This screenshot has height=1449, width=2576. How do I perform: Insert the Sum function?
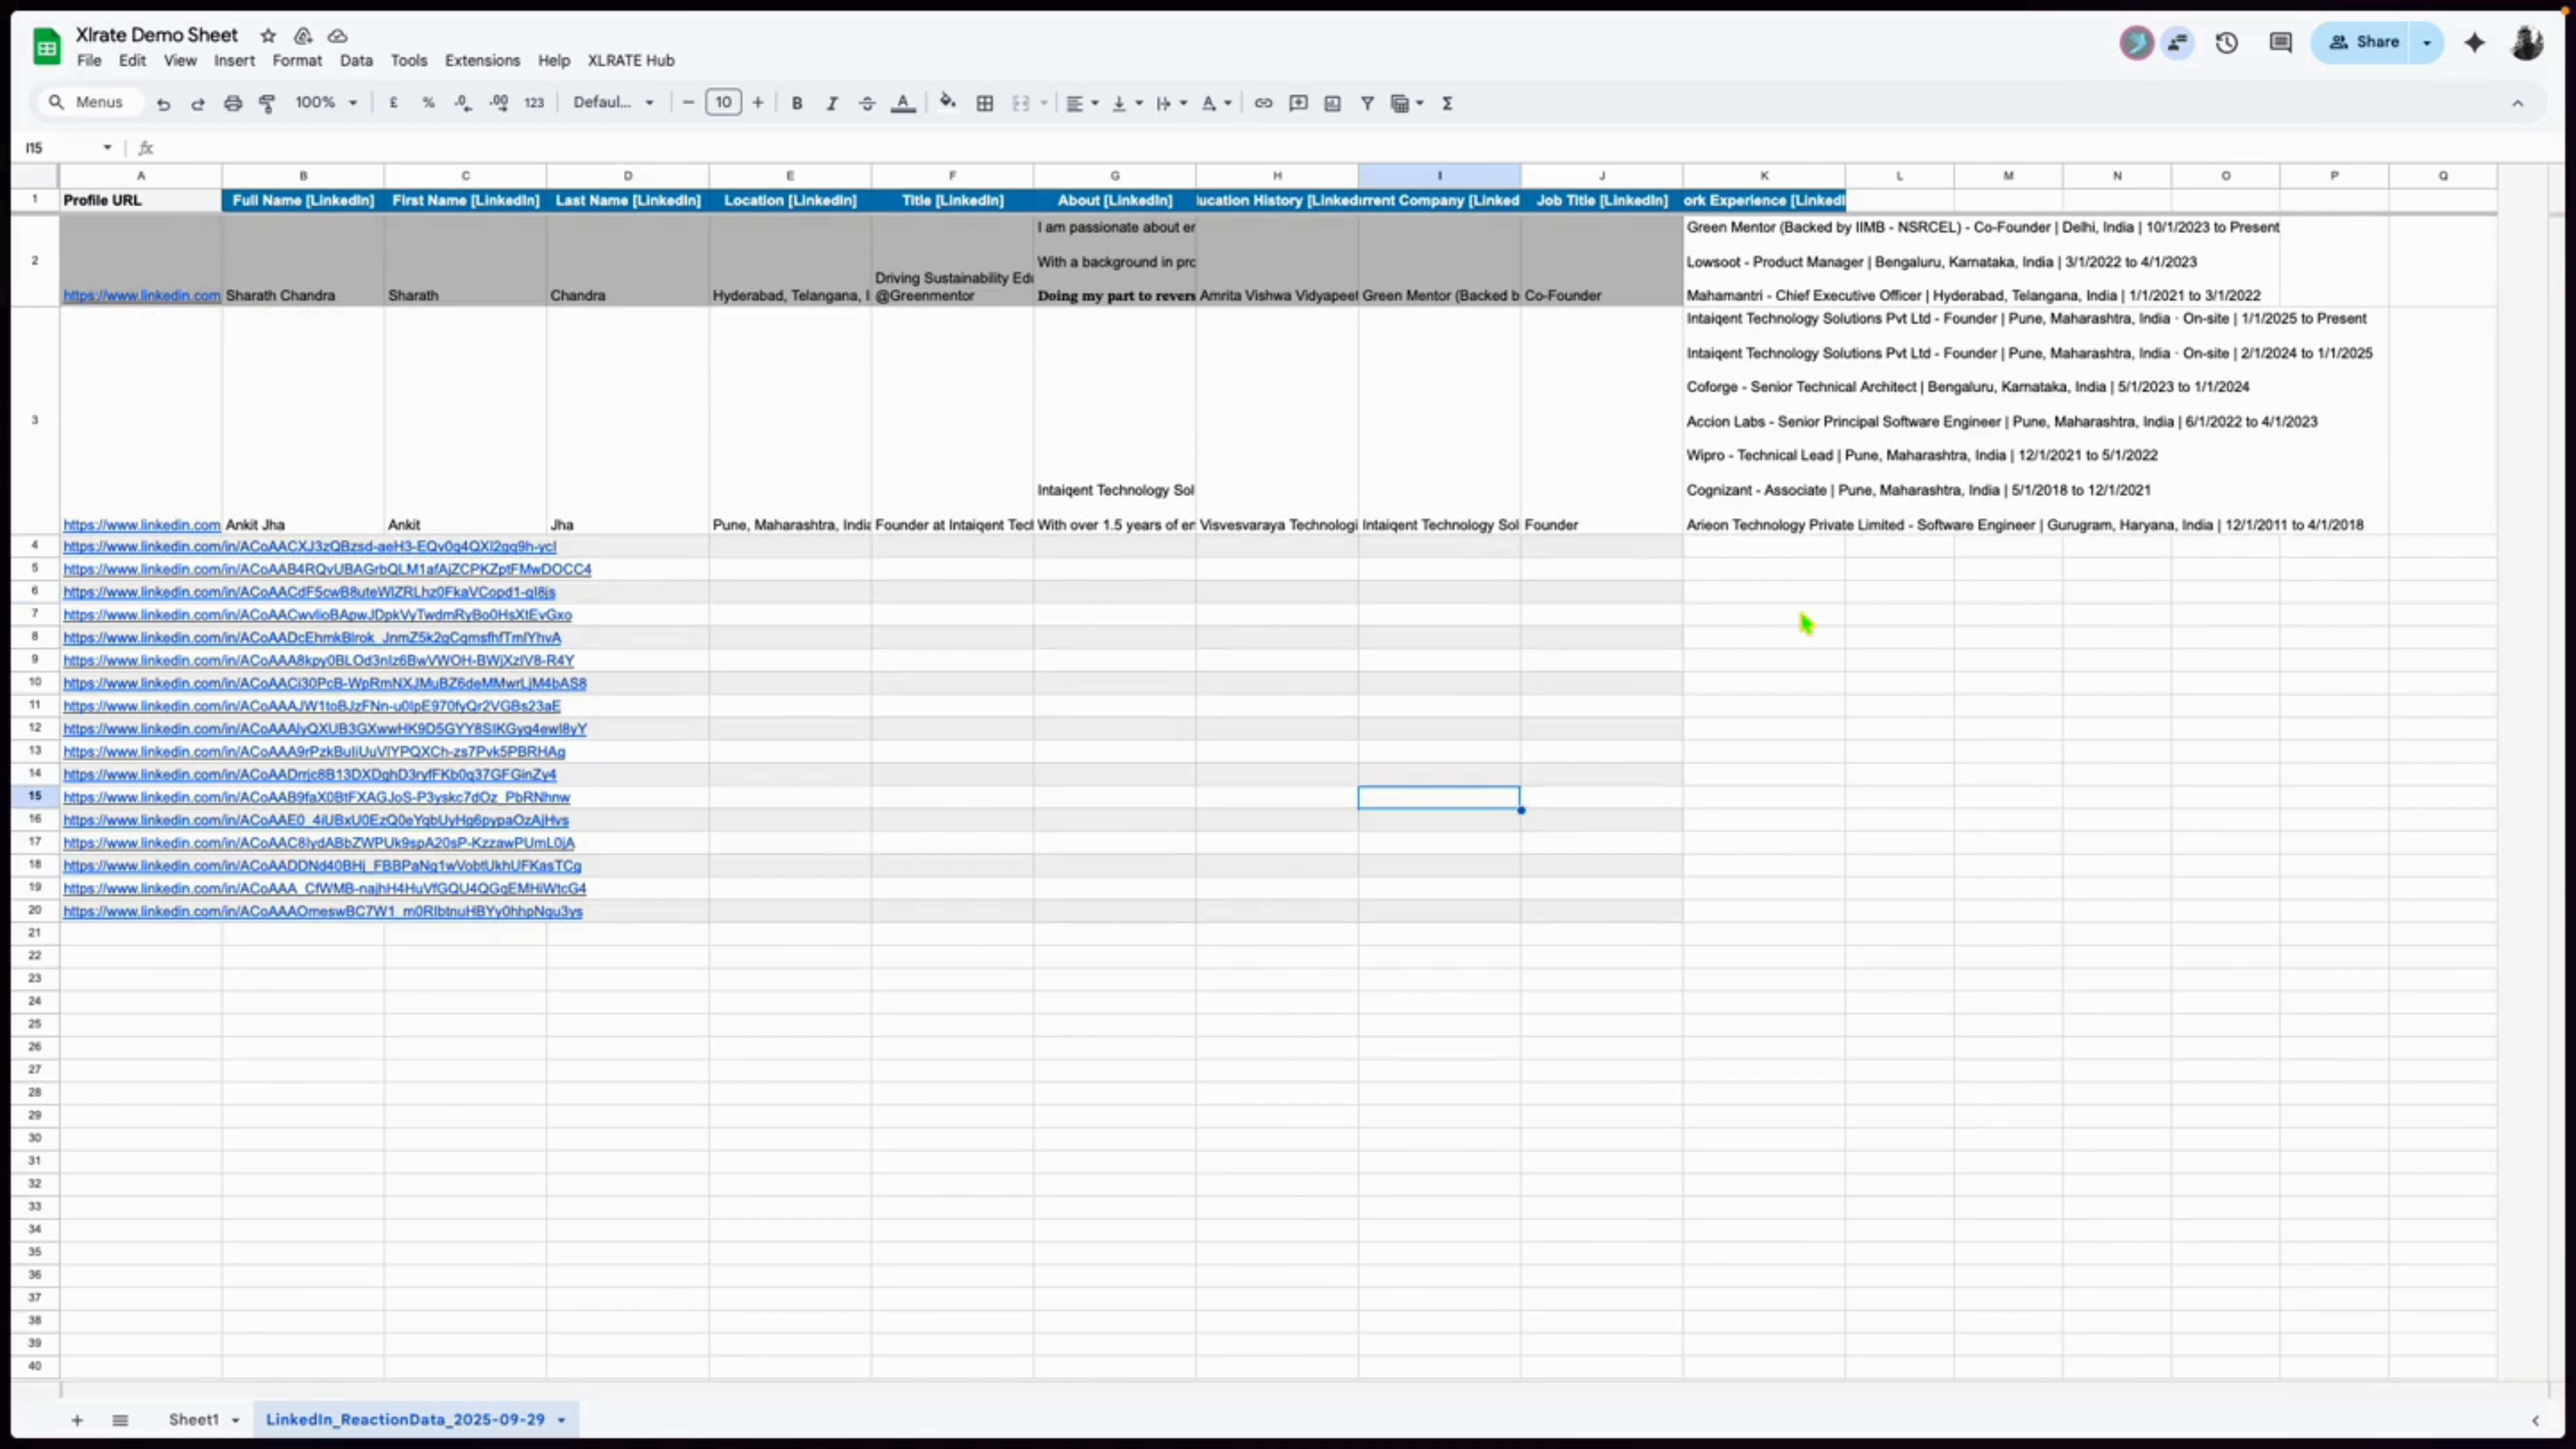pyautogui.click(x=1448, y=103)
